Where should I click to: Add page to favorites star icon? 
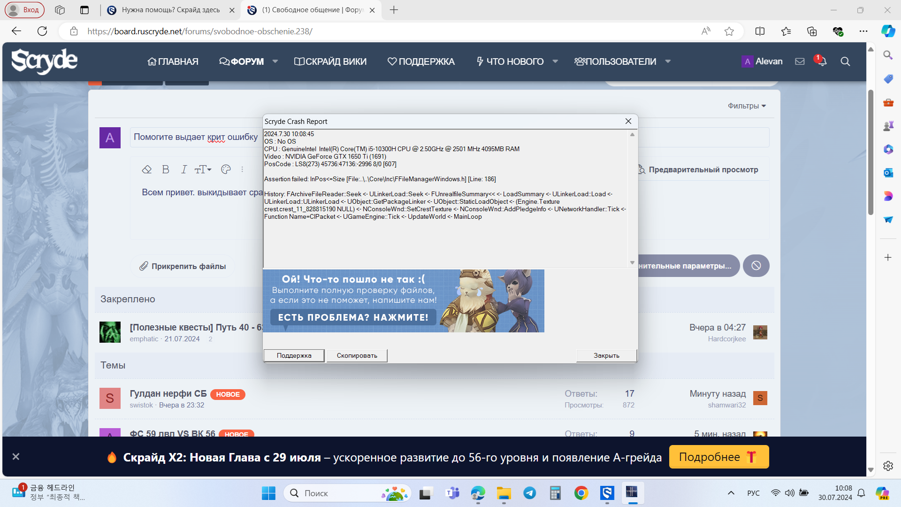[729, 31]
